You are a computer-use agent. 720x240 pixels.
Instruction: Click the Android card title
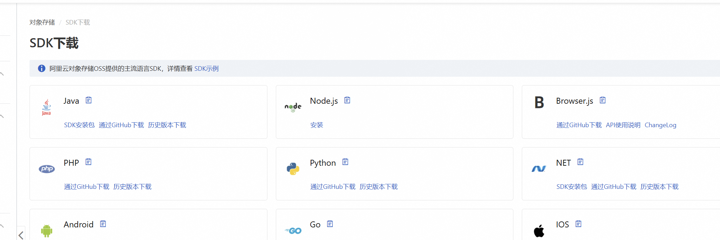click(79, 225)
